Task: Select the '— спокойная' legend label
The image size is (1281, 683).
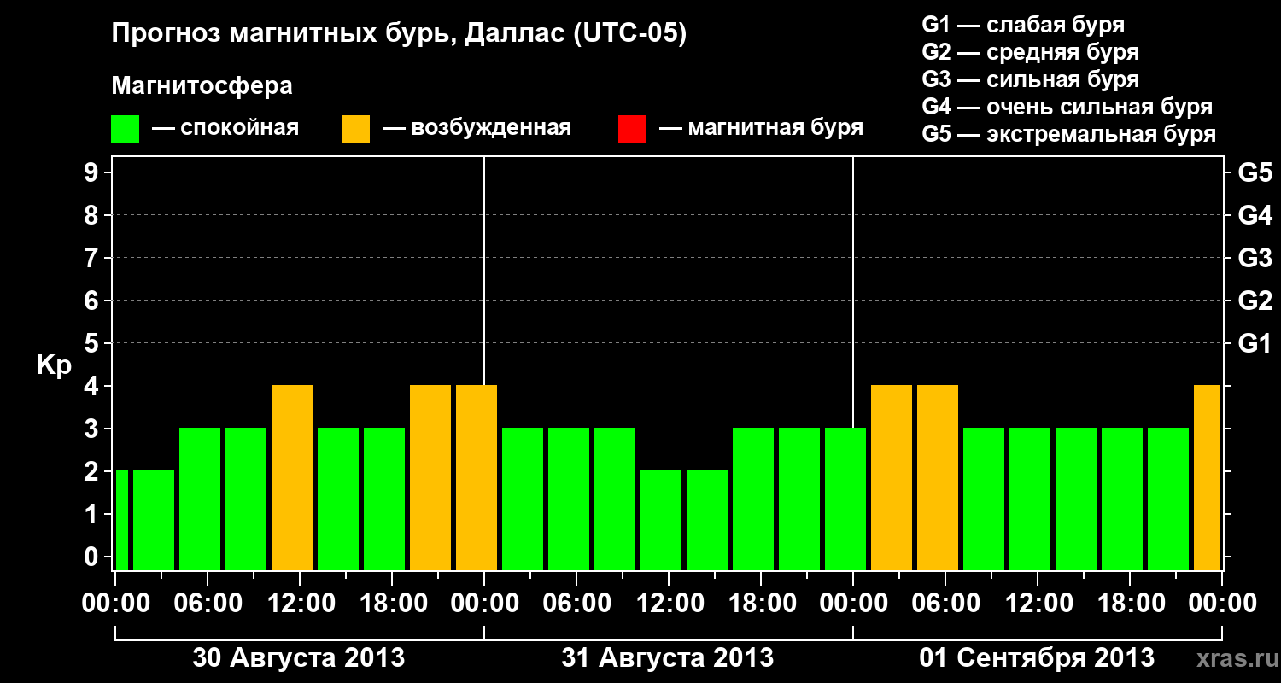Action: [225, 129]
